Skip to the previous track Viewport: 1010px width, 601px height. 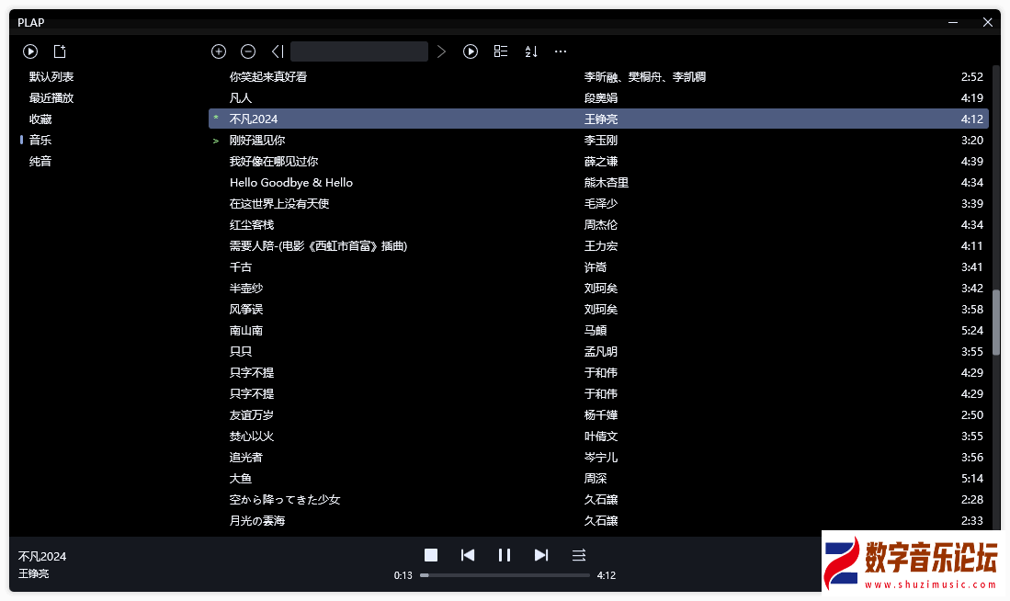click(x=468, y=555)
